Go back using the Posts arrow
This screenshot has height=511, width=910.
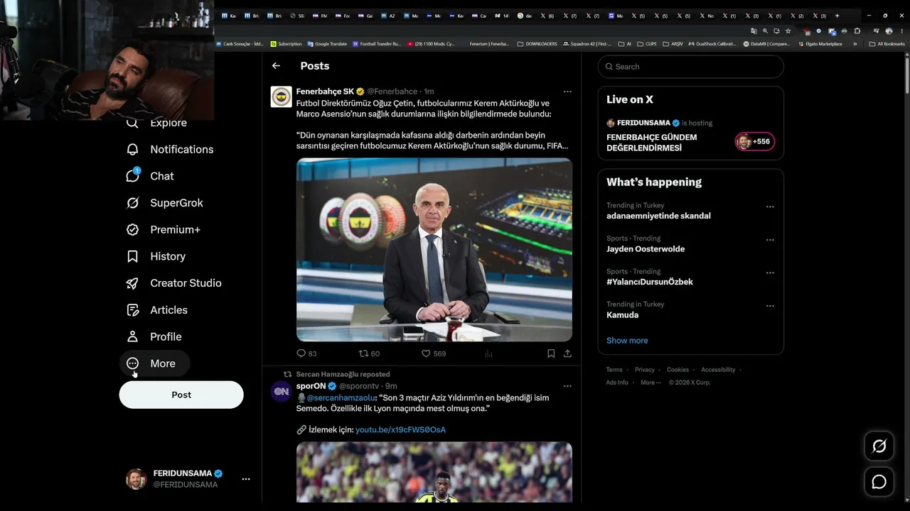pos(276,66)
